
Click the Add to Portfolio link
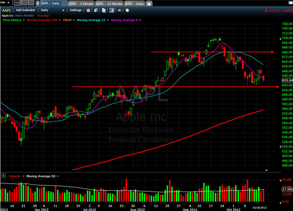point(25,16)
